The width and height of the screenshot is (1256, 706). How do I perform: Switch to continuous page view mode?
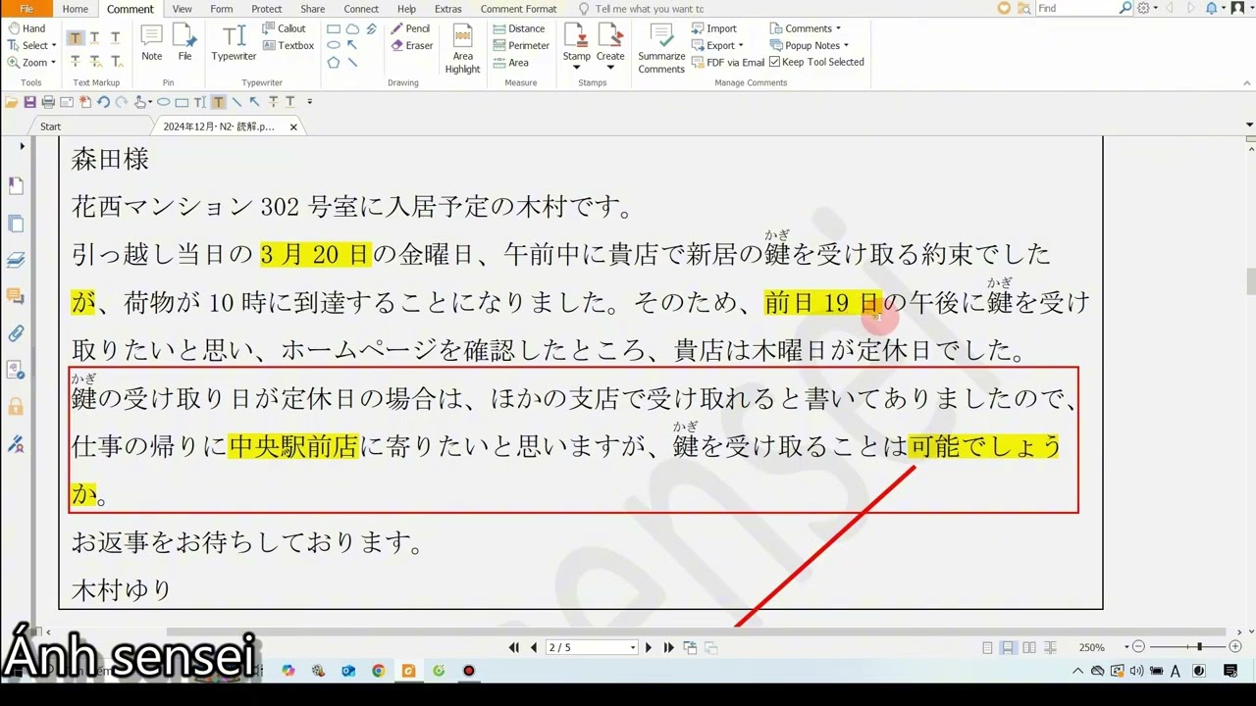[1007, 648]
